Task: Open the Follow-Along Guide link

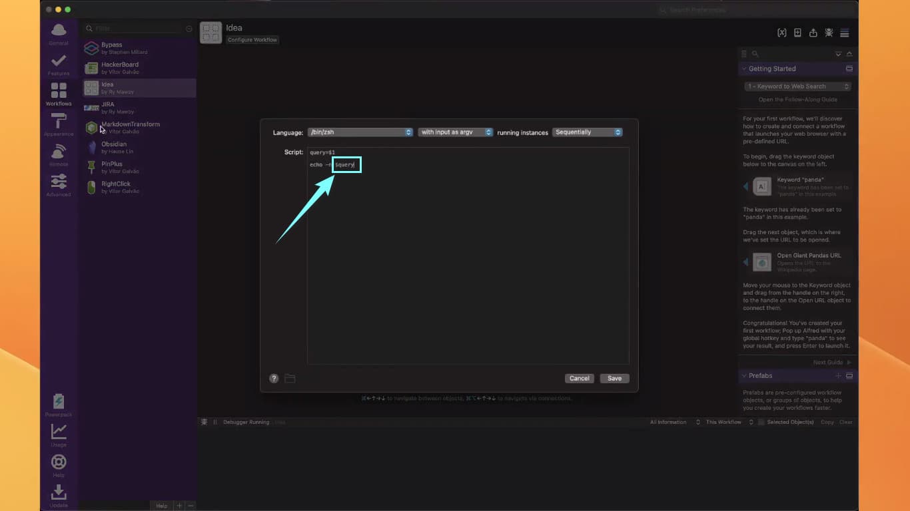Action: point(798,100)
